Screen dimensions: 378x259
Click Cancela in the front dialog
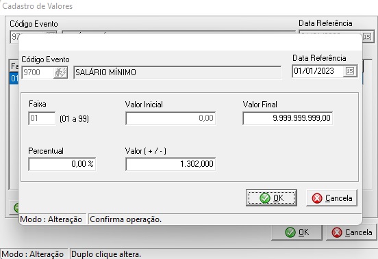(331, 198)
